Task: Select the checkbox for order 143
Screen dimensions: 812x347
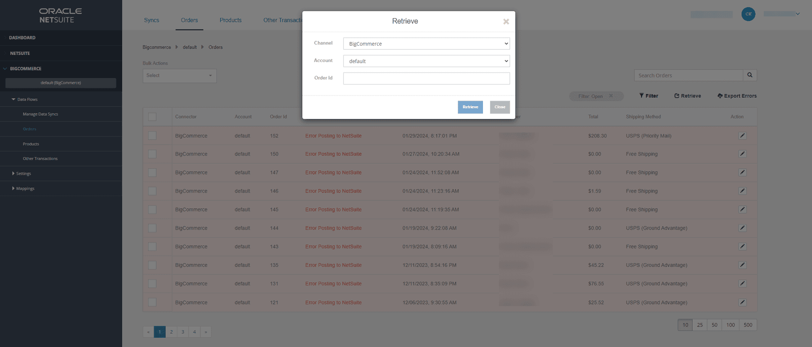Action: [x=152, y=246]
